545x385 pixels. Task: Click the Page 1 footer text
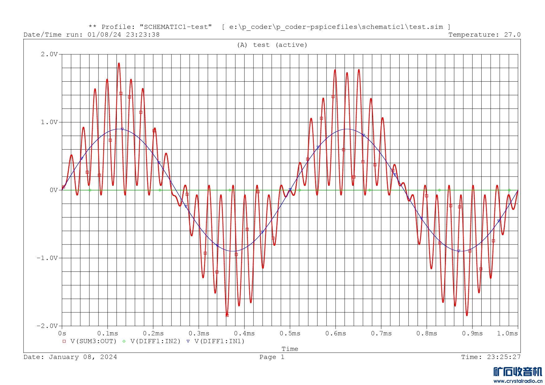click(x=272, y=357)
